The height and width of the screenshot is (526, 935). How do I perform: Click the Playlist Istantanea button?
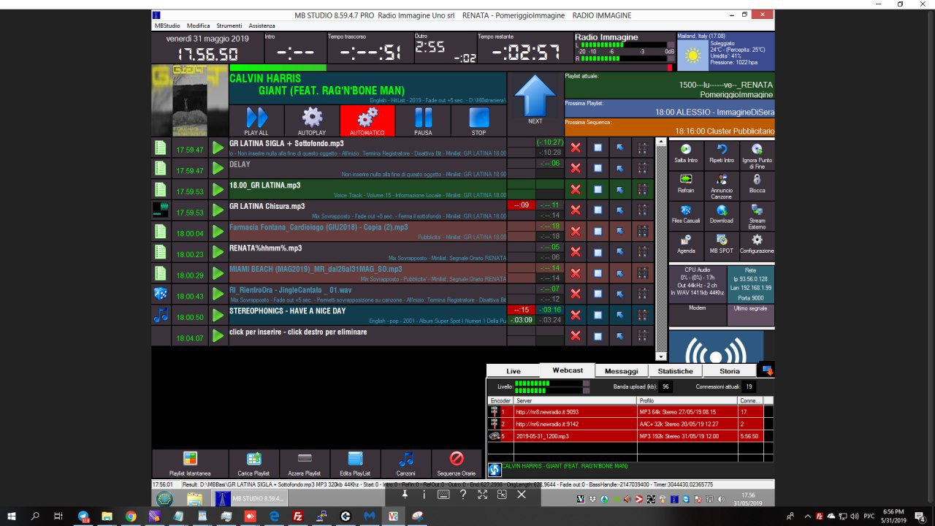click(x=190, y=463)
